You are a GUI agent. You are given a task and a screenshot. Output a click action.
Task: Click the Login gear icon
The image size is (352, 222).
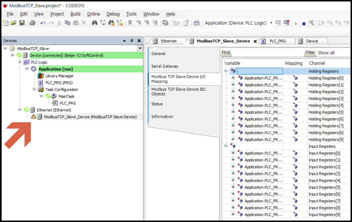coord(278,23)
